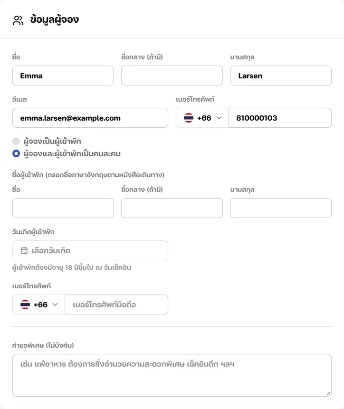Click guest first name empty field
Viewport: 344px width, 409px height.
[x=63, y=208]
